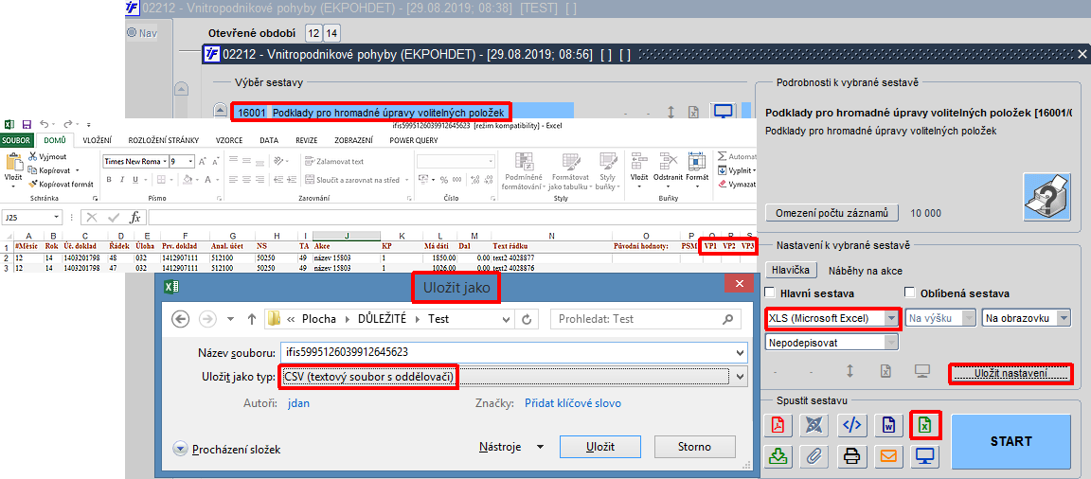Open SOUBOR tab in Excel
1091x479 pixels.
(17, 140)
